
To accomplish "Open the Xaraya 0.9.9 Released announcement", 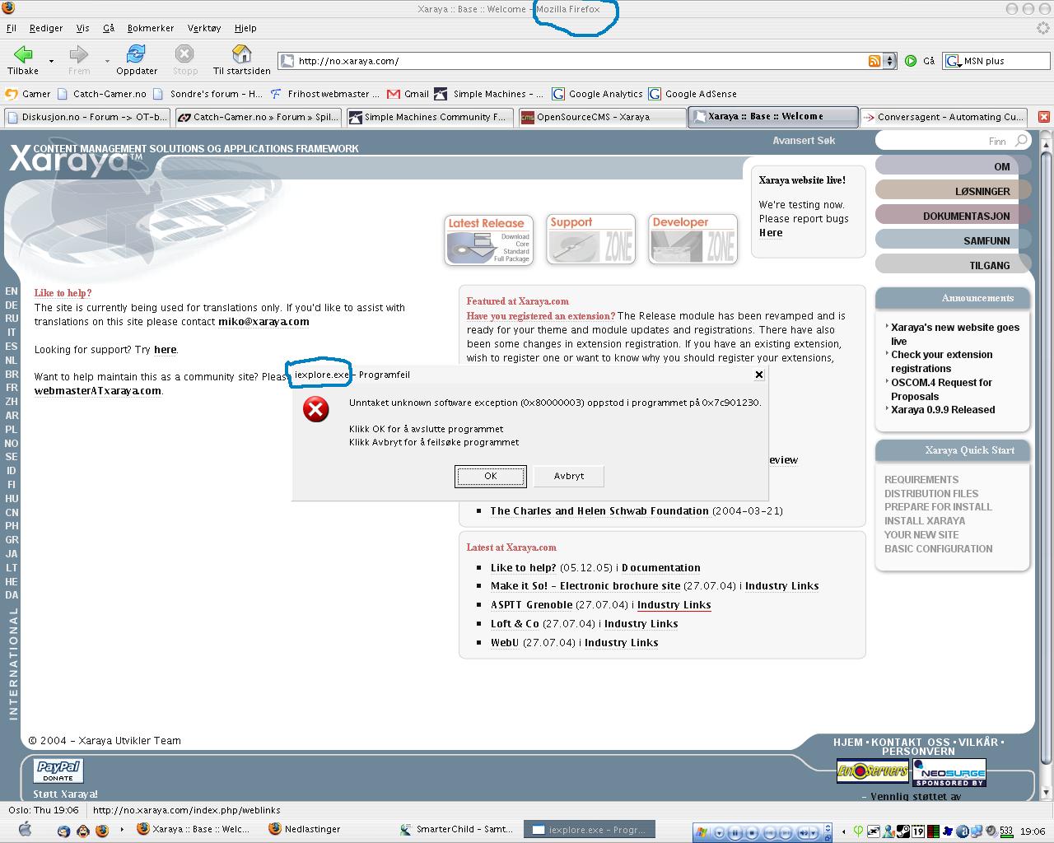I will click(943, 410).
